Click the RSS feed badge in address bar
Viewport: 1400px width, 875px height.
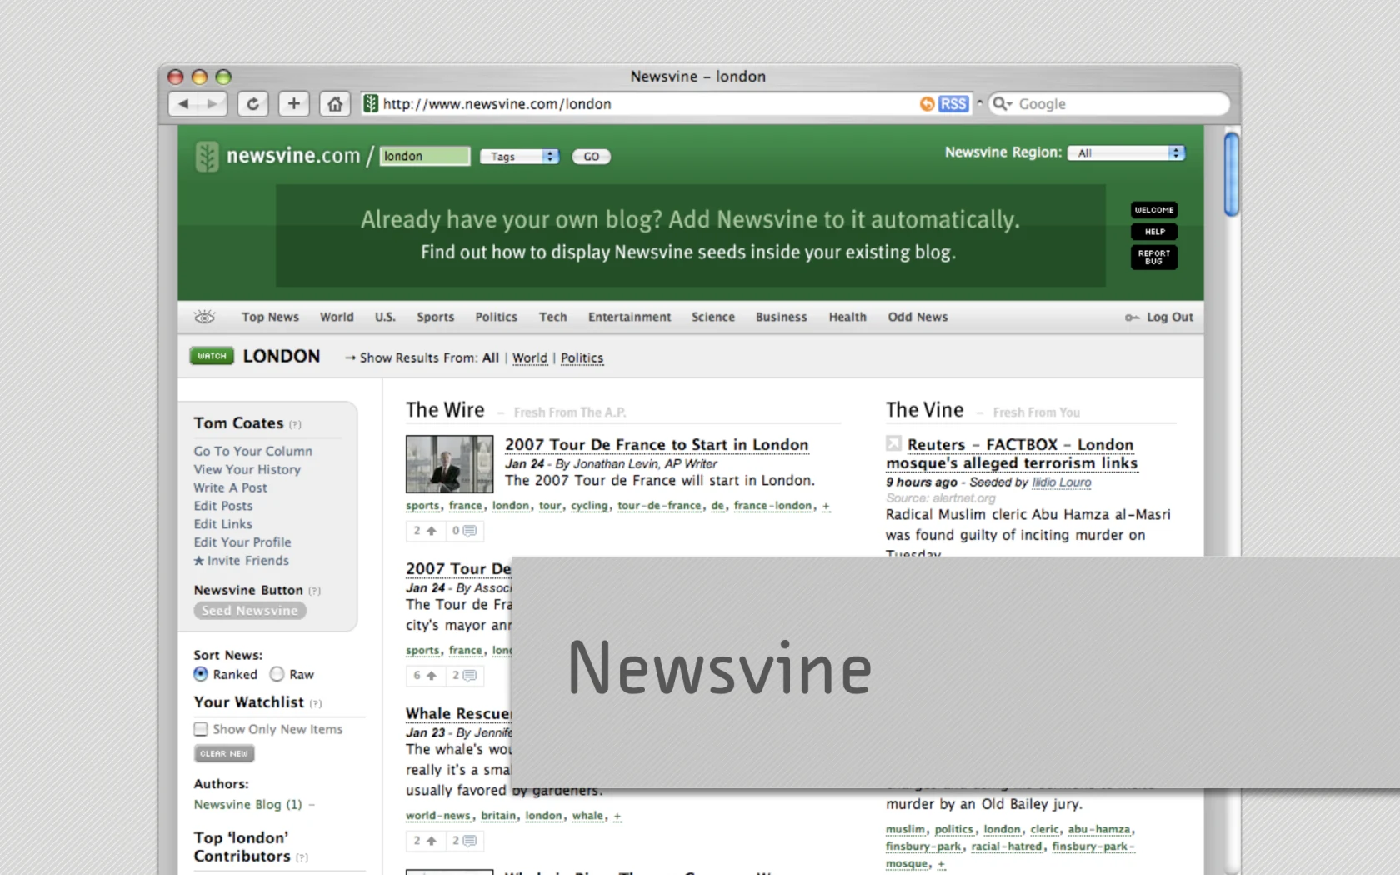point(953,104)
